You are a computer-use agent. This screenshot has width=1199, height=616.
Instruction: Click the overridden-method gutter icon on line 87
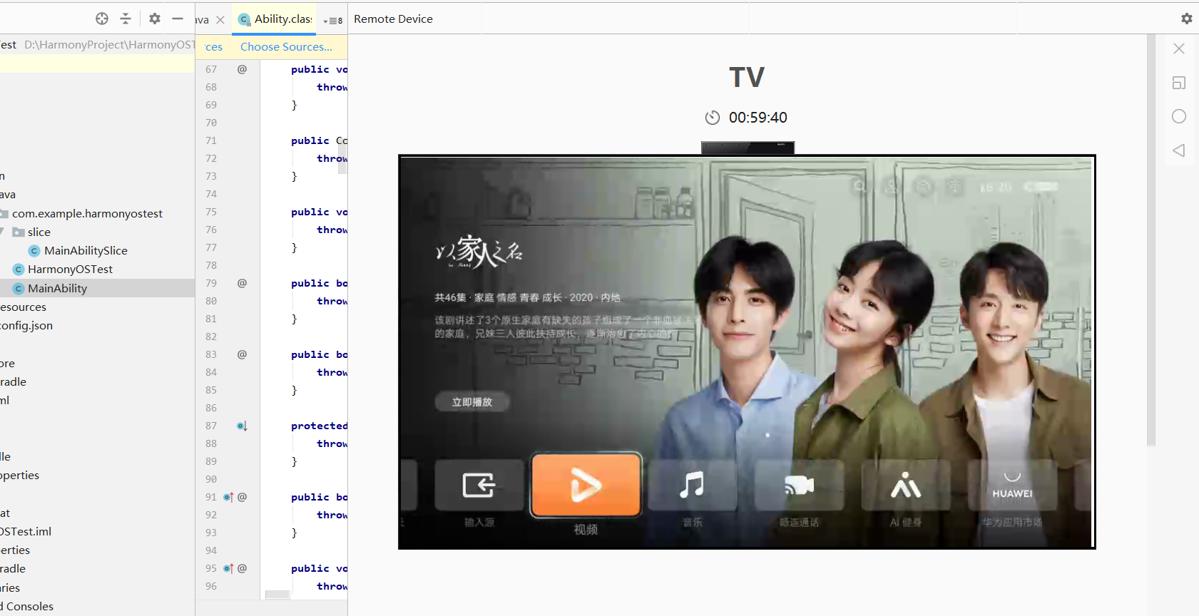pos(242,426)
